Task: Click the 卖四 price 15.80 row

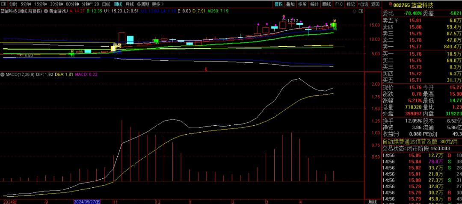Action: click(422, 27)
